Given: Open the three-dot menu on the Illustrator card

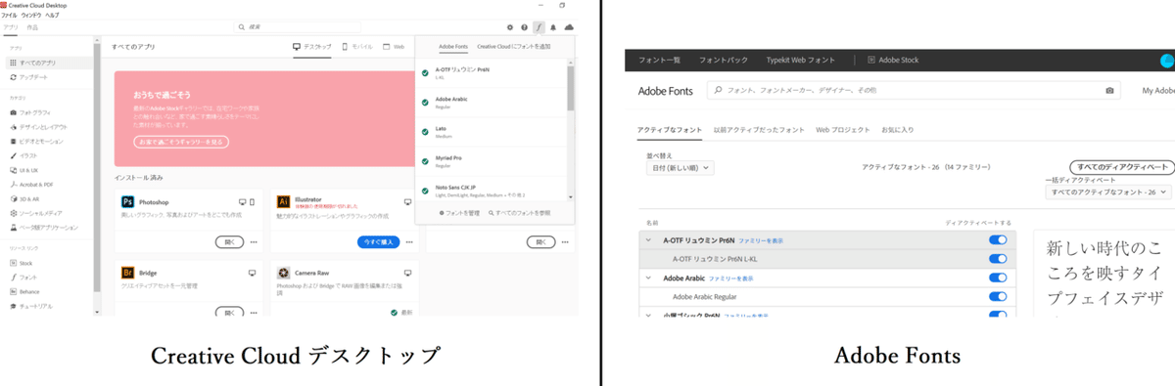Looking at the screenshot, I should tap(409, 241).
